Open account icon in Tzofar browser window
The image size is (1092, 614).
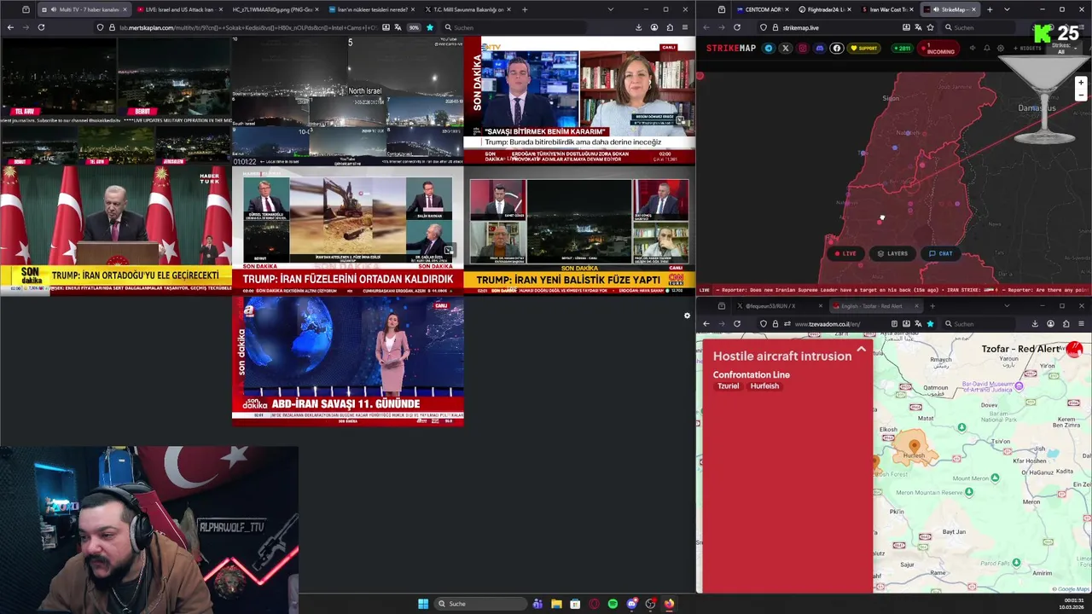point(1050,323)
